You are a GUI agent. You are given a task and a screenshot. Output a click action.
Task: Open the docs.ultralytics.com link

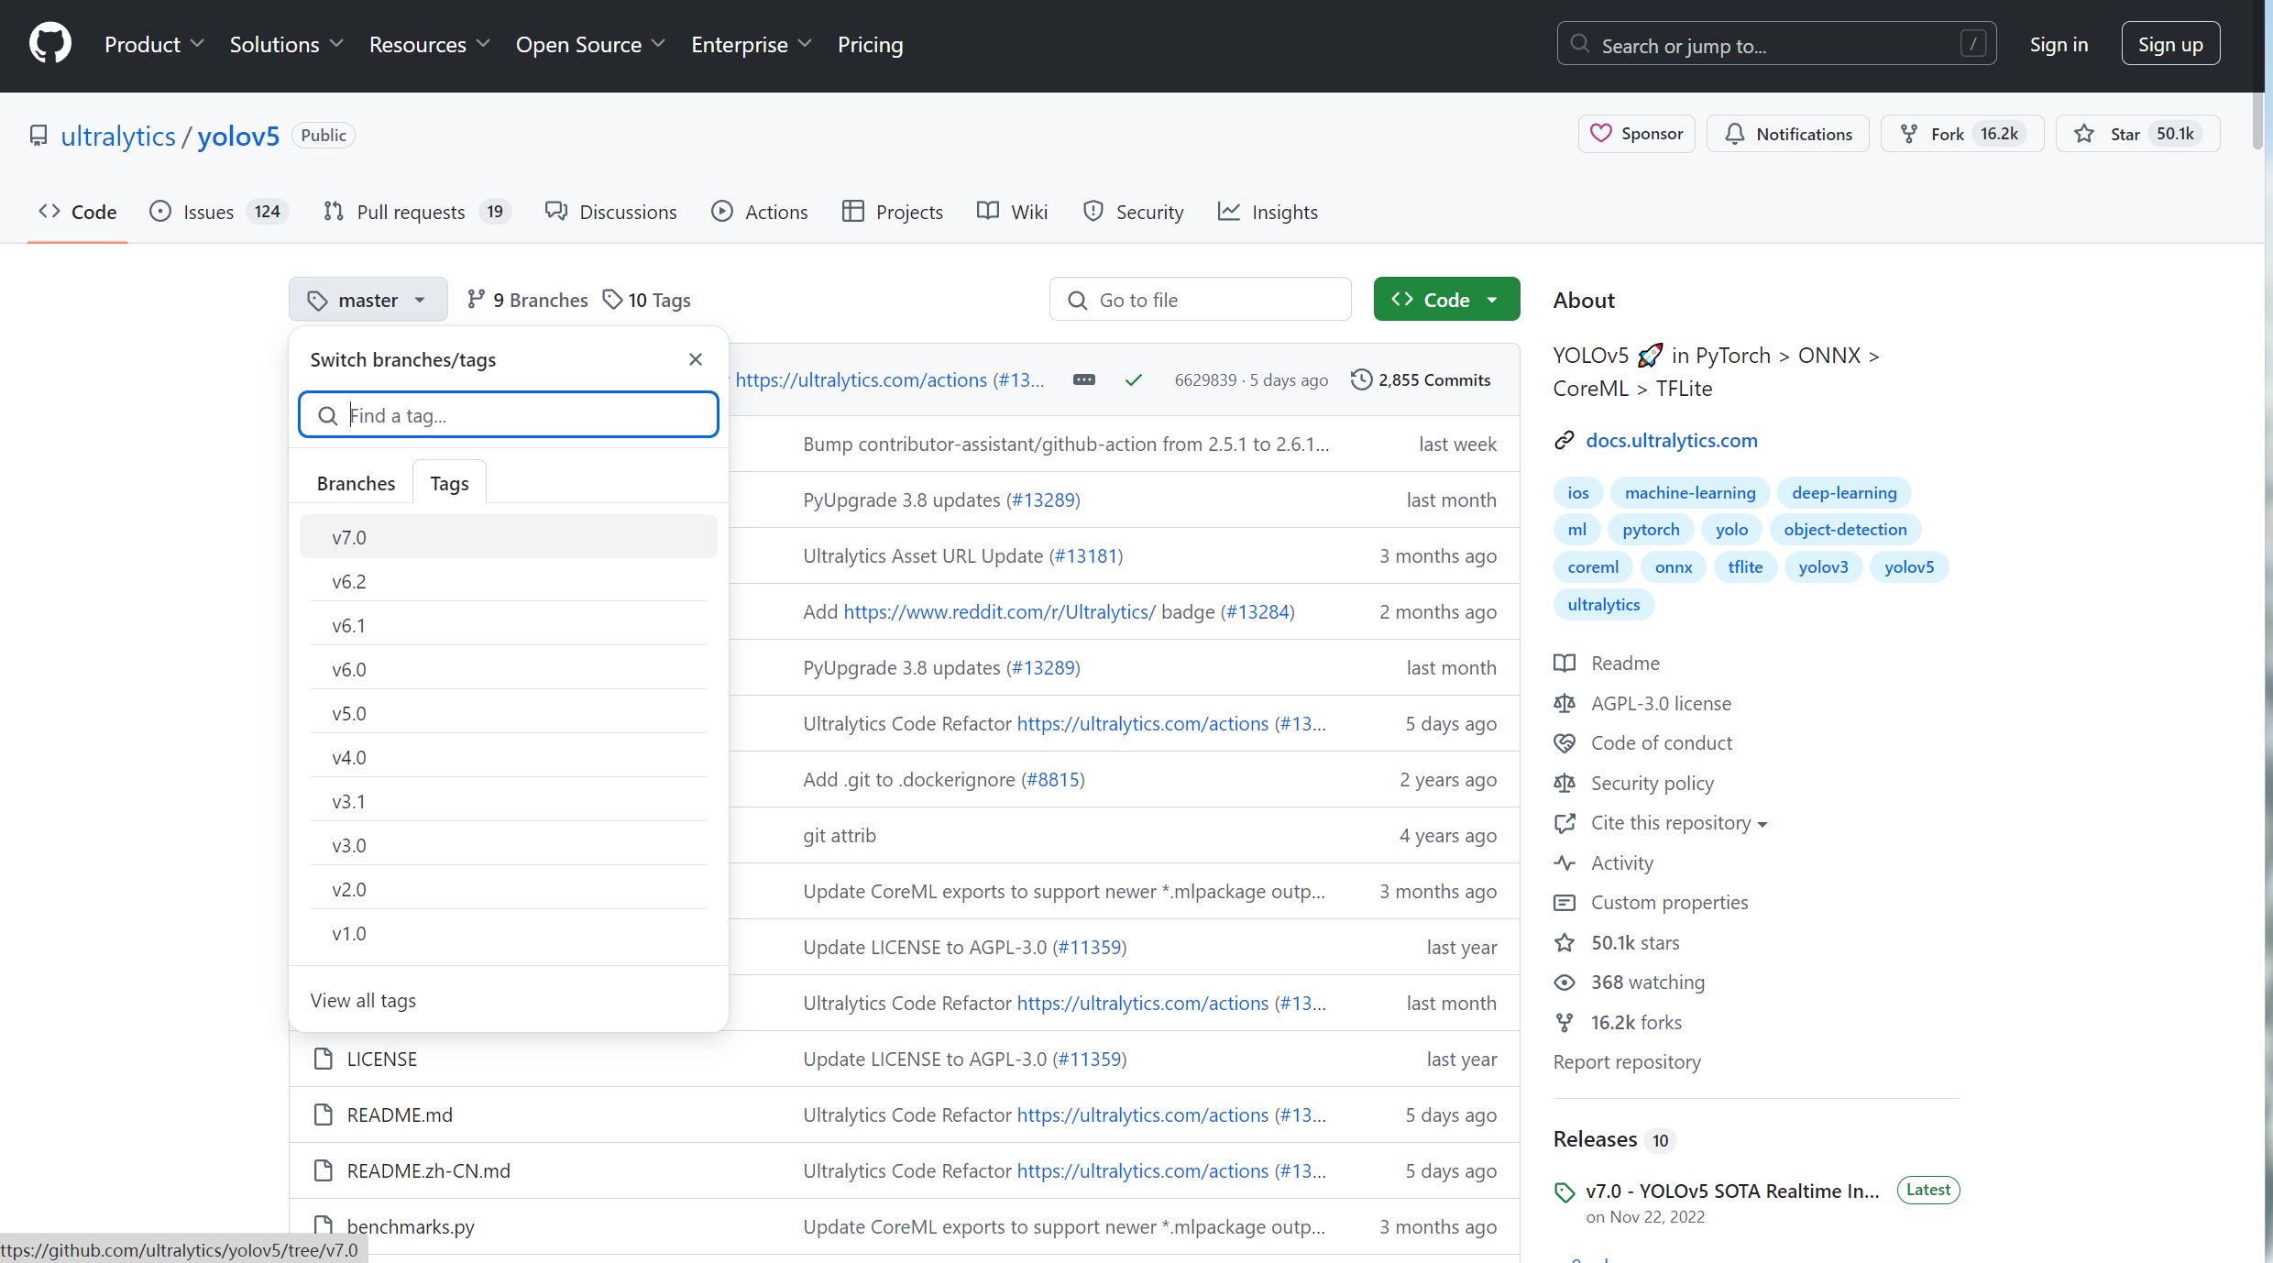tap(1672, 441)
